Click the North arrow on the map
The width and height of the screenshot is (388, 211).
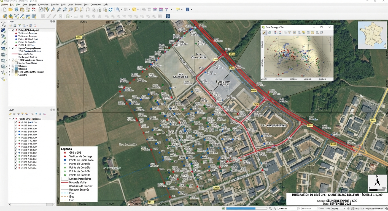[x=377, y=181]
